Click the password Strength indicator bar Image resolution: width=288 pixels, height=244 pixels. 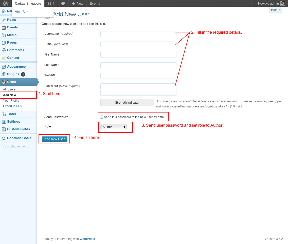click(x=127, y=103)
